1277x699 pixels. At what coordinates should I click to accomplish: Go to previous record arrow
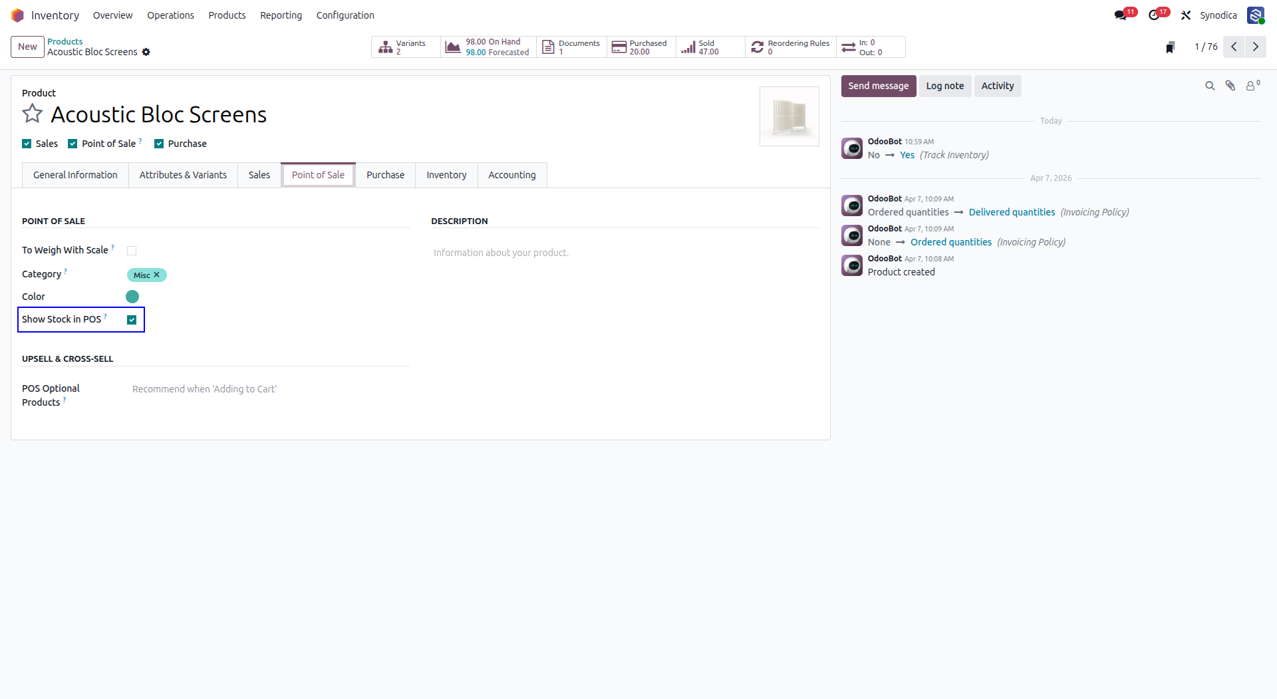(x=1234, y=47)
